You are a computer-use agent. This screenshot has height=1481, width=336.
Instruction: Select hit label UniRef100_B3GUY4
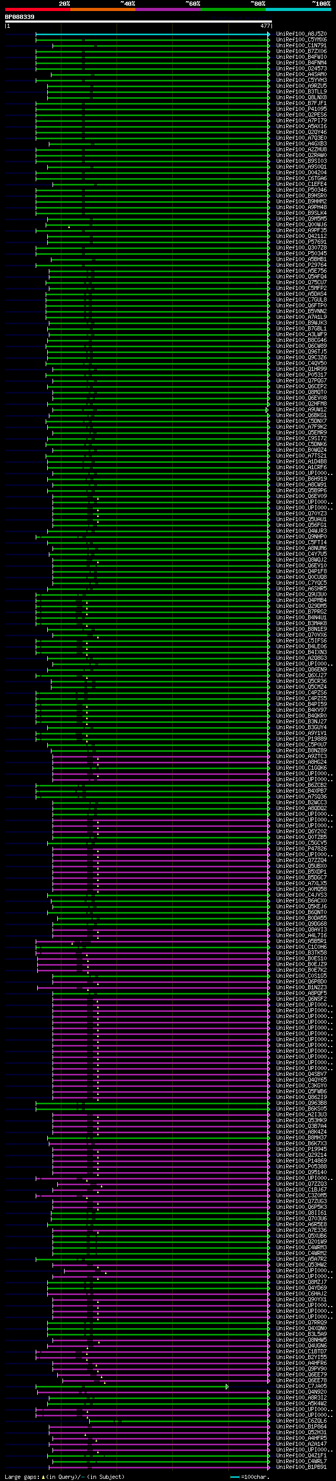click(x=301, y=727)
